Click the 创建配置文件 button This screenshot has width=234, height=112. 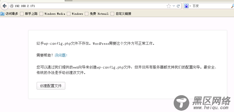[x=51, y=86]
